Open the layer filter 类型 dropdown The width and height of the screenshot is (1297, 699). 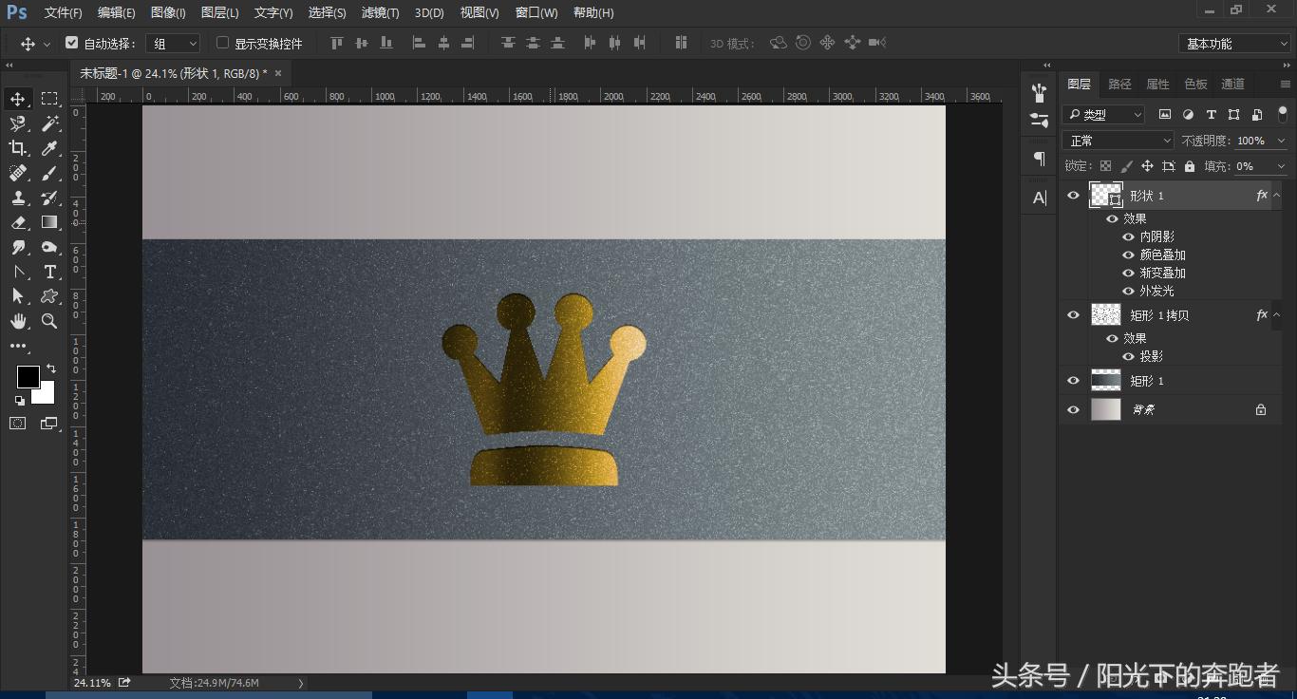1104,115
